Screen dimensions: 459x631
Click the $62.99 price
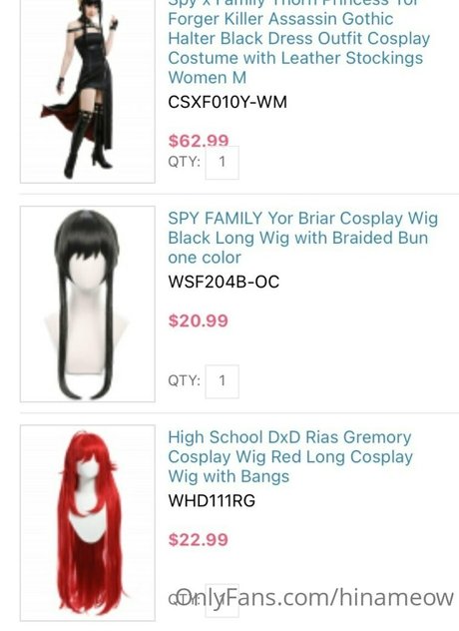click(x=199, y=141)
